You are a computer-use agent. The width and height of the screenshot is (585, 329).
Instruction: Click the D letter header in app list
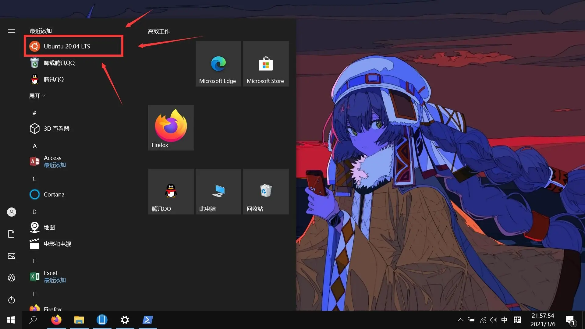pyautogui.click(x=34, y=212)
